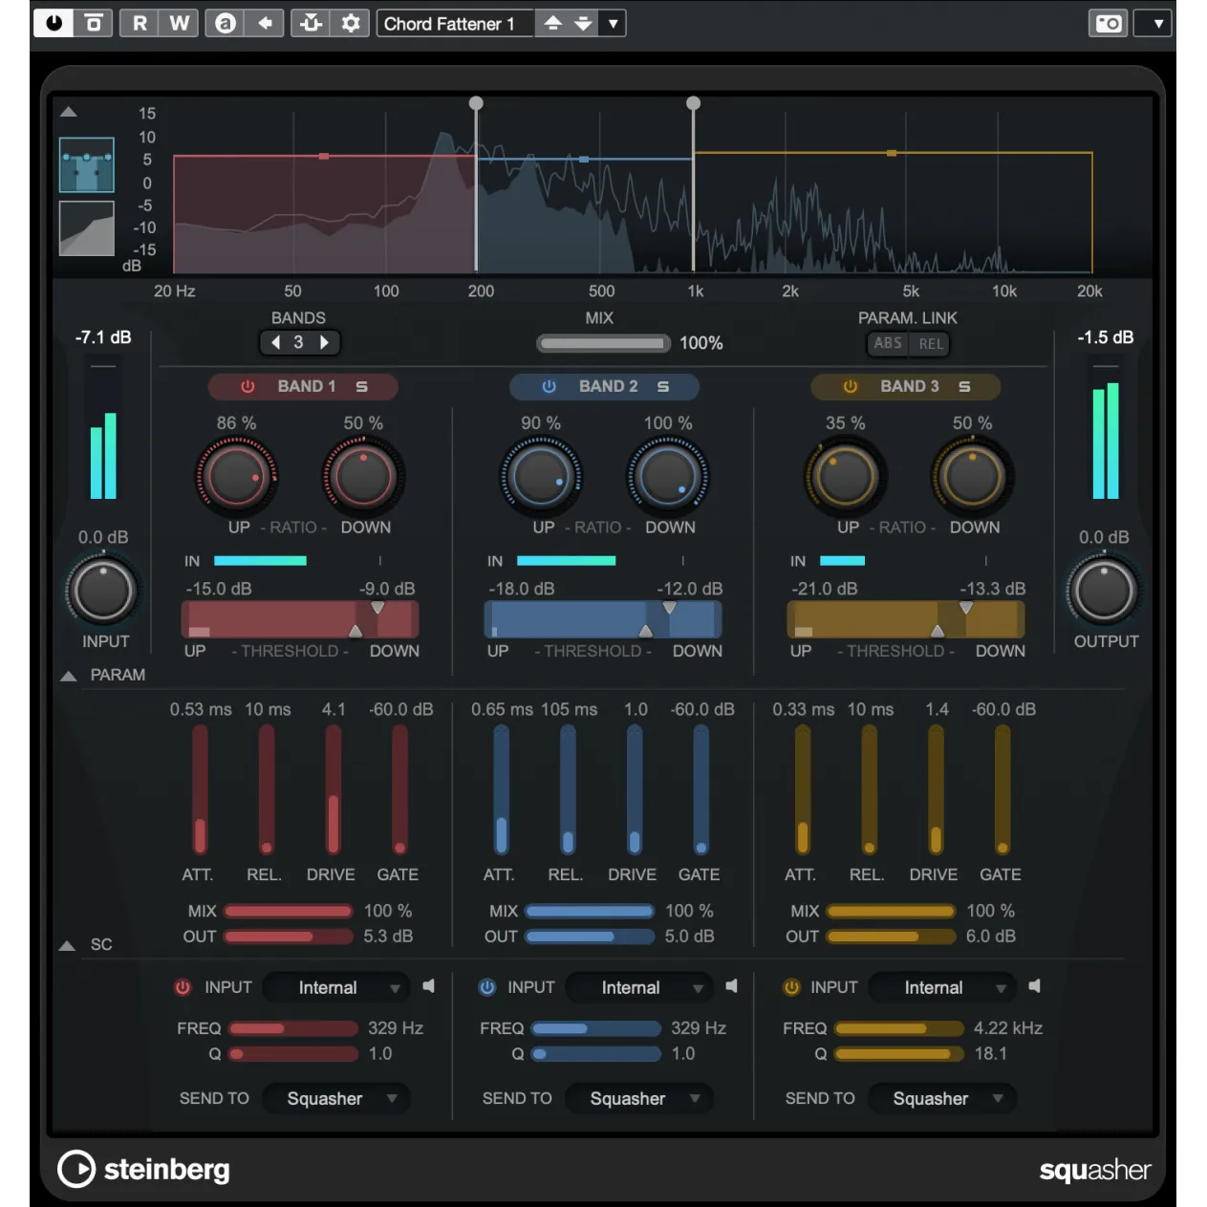
Task: Toggle Band 3 power button
Action: [x=850, y=387]
